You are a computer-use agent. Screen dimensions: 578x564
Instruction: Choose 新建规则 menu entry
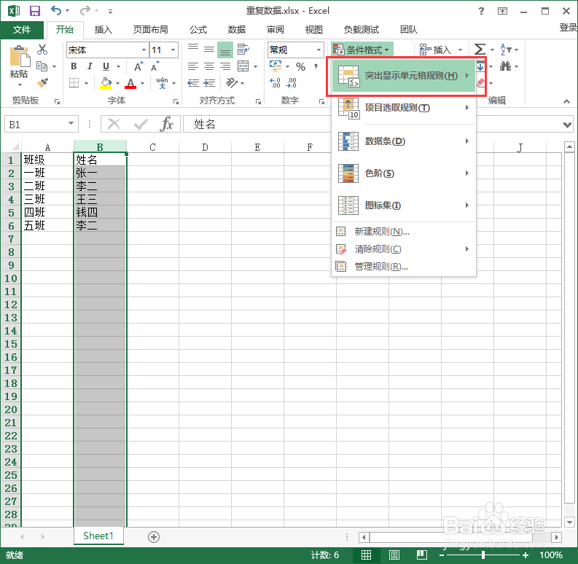pos(404,232)
